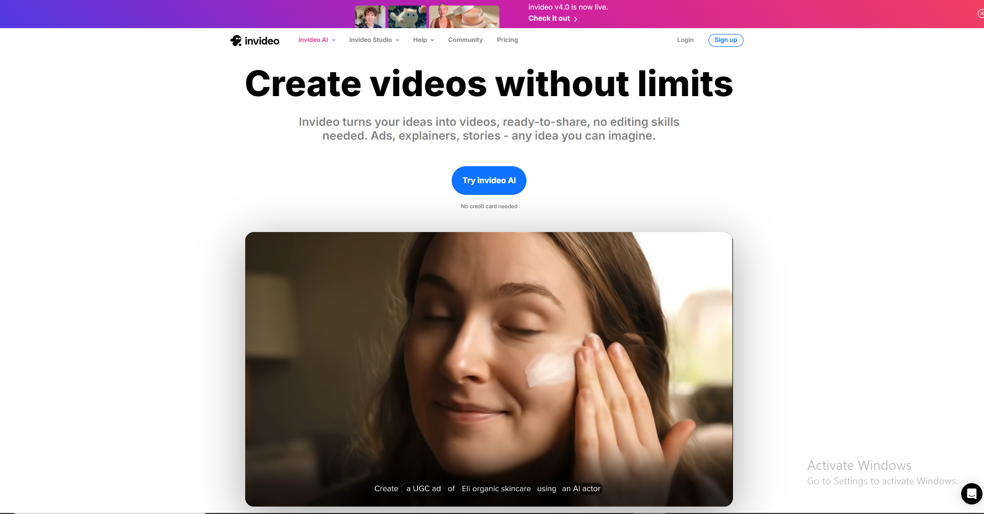The image size is (984, 514).
Task: Click 'No credit card needed' text
Action: click(489, 207)
